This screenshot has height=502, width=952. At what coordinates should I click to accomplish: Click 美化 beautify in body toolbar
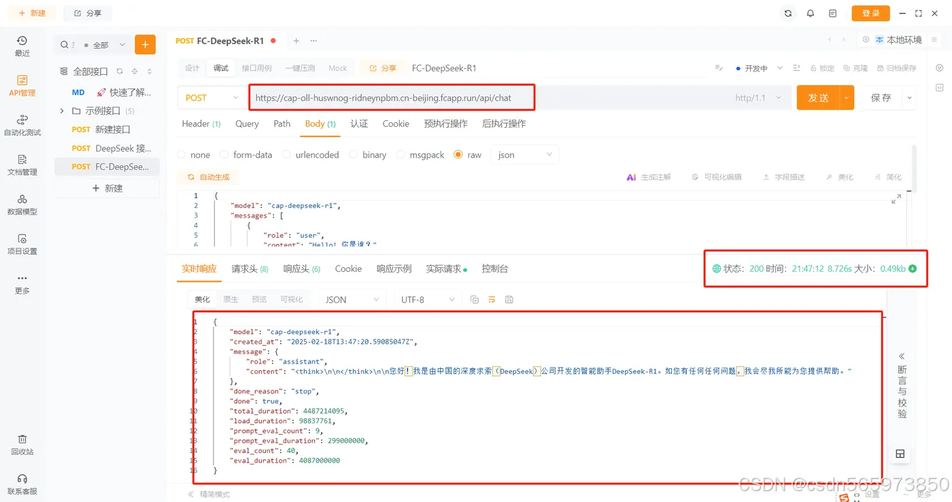pyautogui.click(x=839, y=177)
